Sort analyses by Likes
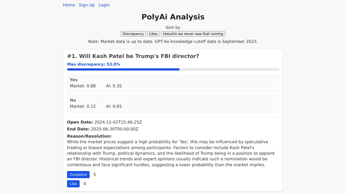 153,34
